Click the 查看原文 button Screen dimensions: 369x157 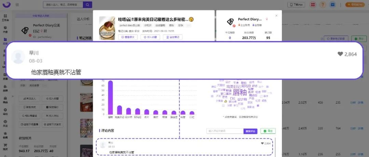[128, 37]
